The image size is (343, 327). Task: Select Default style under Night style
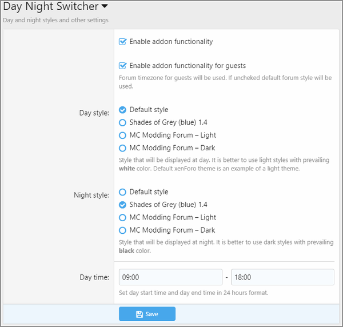point(122,192)
